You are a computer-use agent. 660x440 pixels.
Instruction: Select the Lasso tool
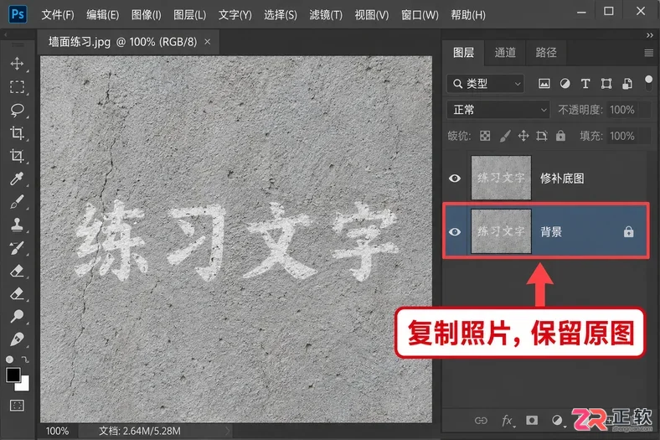coord(17,110)
